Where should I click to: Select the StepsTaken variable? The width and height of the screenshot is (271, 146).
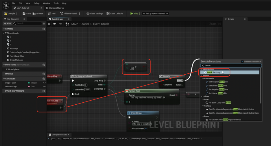(10, 83)
